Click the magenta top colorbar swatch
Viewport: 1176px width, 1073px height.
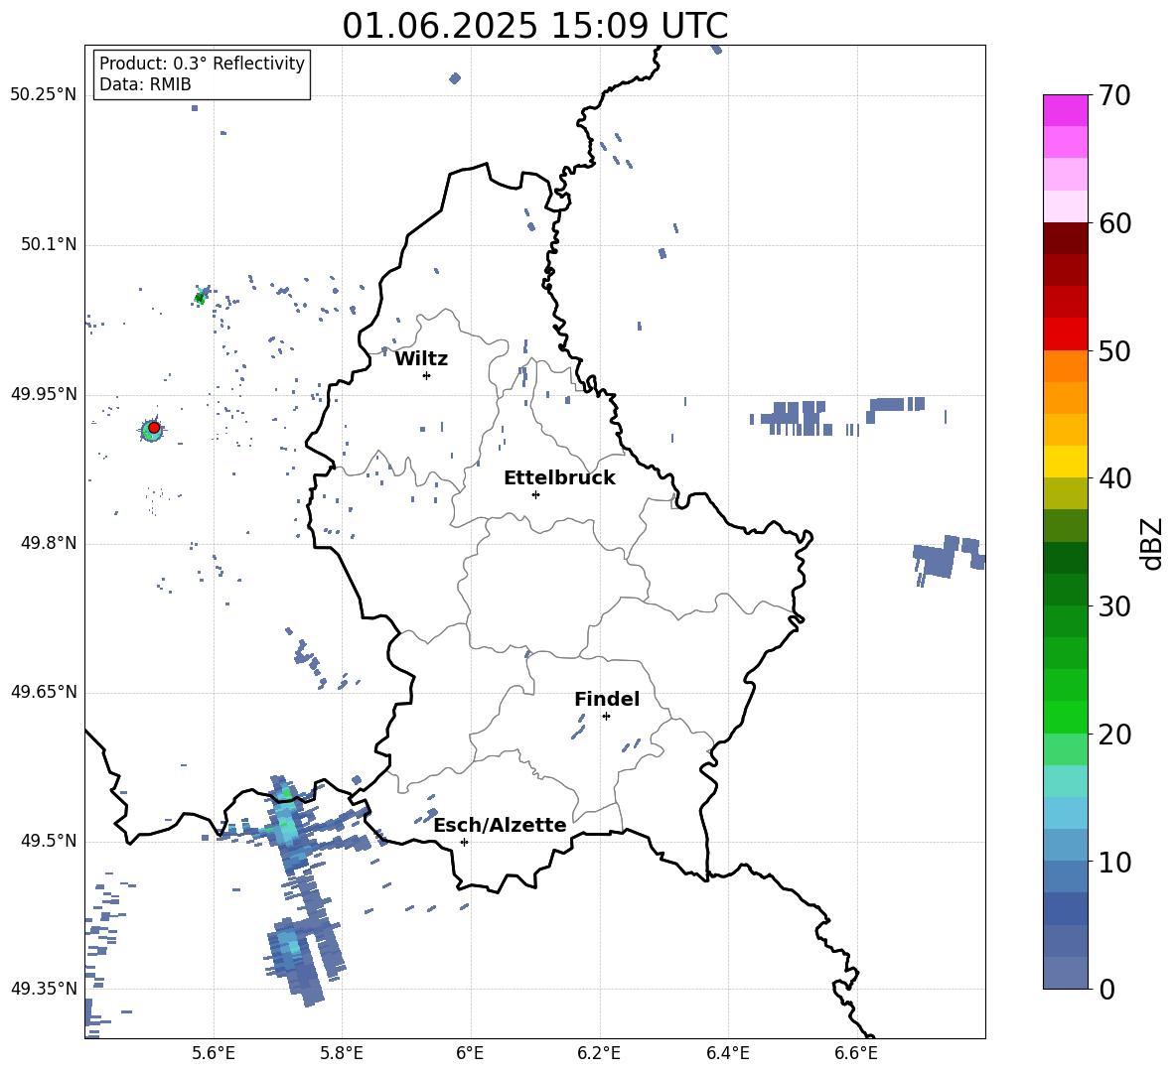(x=1065, y=110)
